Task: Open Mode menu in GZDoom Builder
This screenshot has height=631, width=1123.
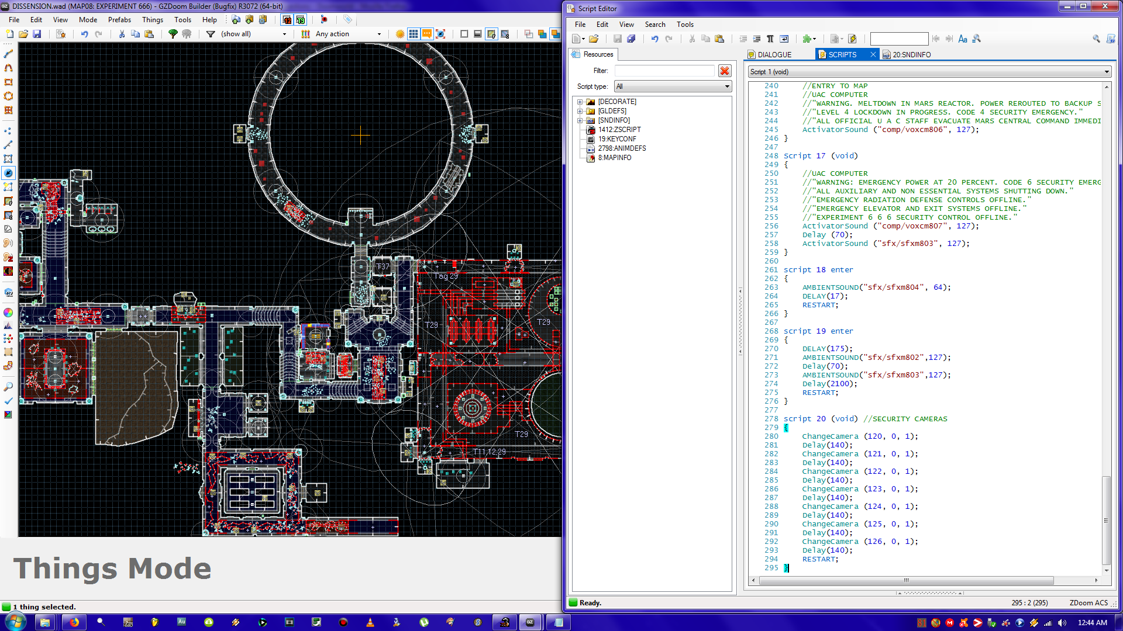Action: coord(88,20)
